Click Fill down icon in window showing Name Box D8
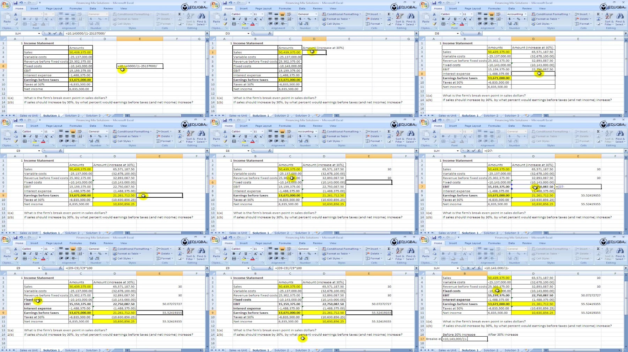Screen dimensions: 628x352 coord(598,19)
